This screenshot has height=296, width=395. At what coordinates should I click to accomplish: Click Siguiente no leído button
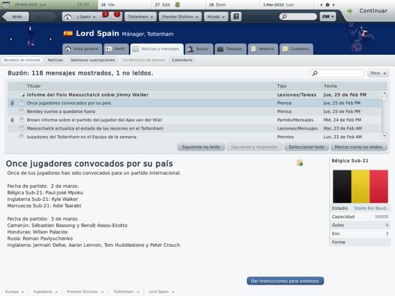click(x=201, y=147)
